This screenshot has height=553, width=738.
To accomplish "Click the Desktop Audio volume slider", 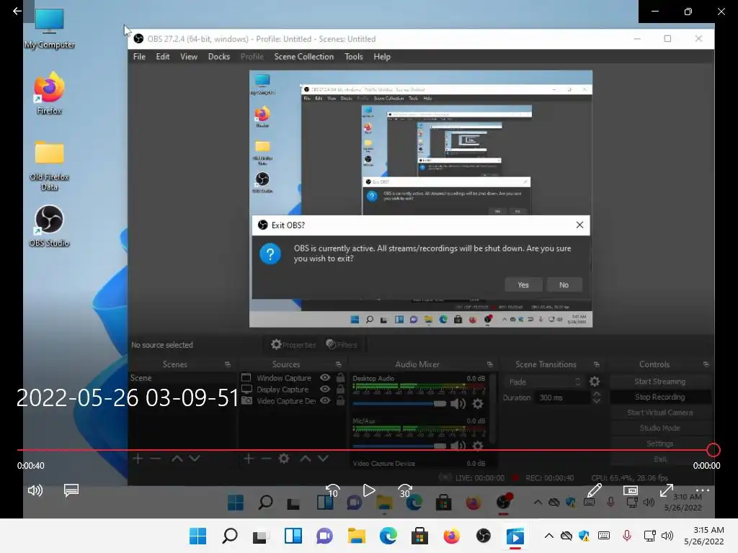I will coord(399,403).
